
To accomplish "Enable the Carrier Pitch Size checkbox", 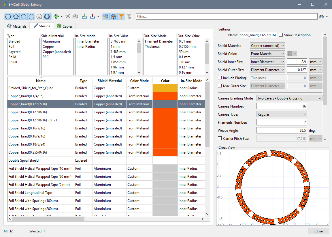I will [220, 139].
